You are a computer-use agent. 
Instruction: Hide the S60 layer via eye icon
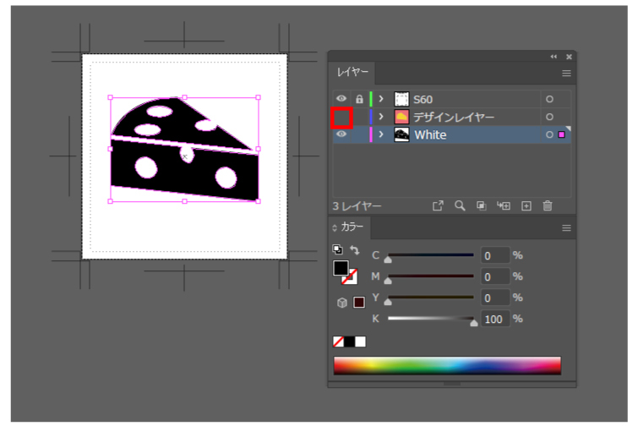point(341,99)
